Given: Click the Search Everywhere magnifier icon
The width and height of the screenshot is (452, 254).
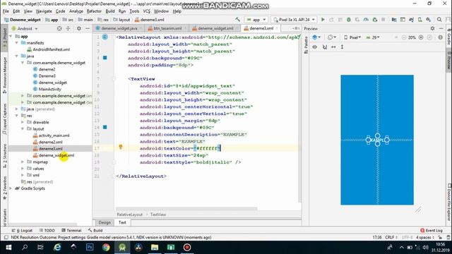Looking at the screenshot, I should click(x=439, y=20).
